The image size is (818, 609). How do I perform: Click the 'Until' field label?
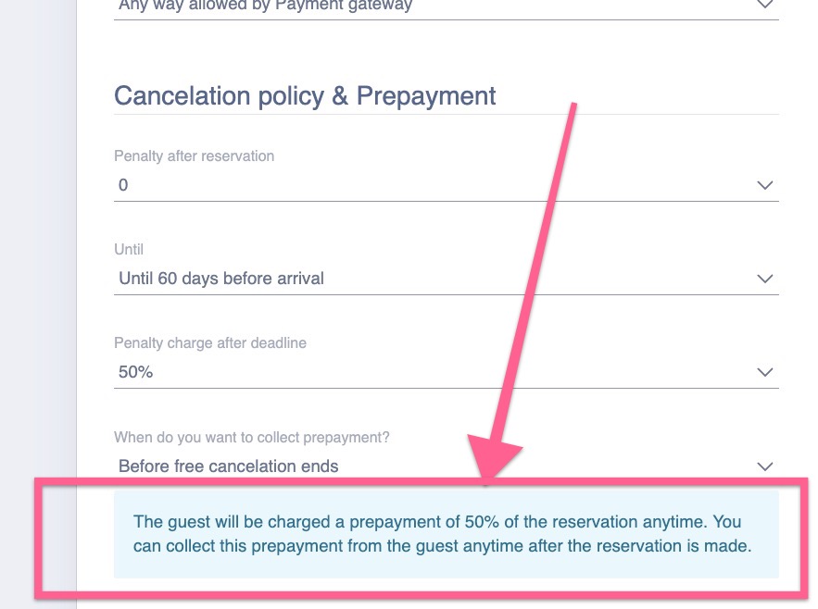[x=129, y=250]
